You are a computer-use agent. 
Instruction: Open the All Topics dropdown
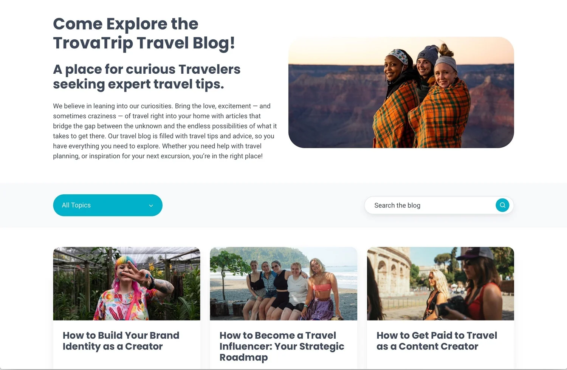108,205
